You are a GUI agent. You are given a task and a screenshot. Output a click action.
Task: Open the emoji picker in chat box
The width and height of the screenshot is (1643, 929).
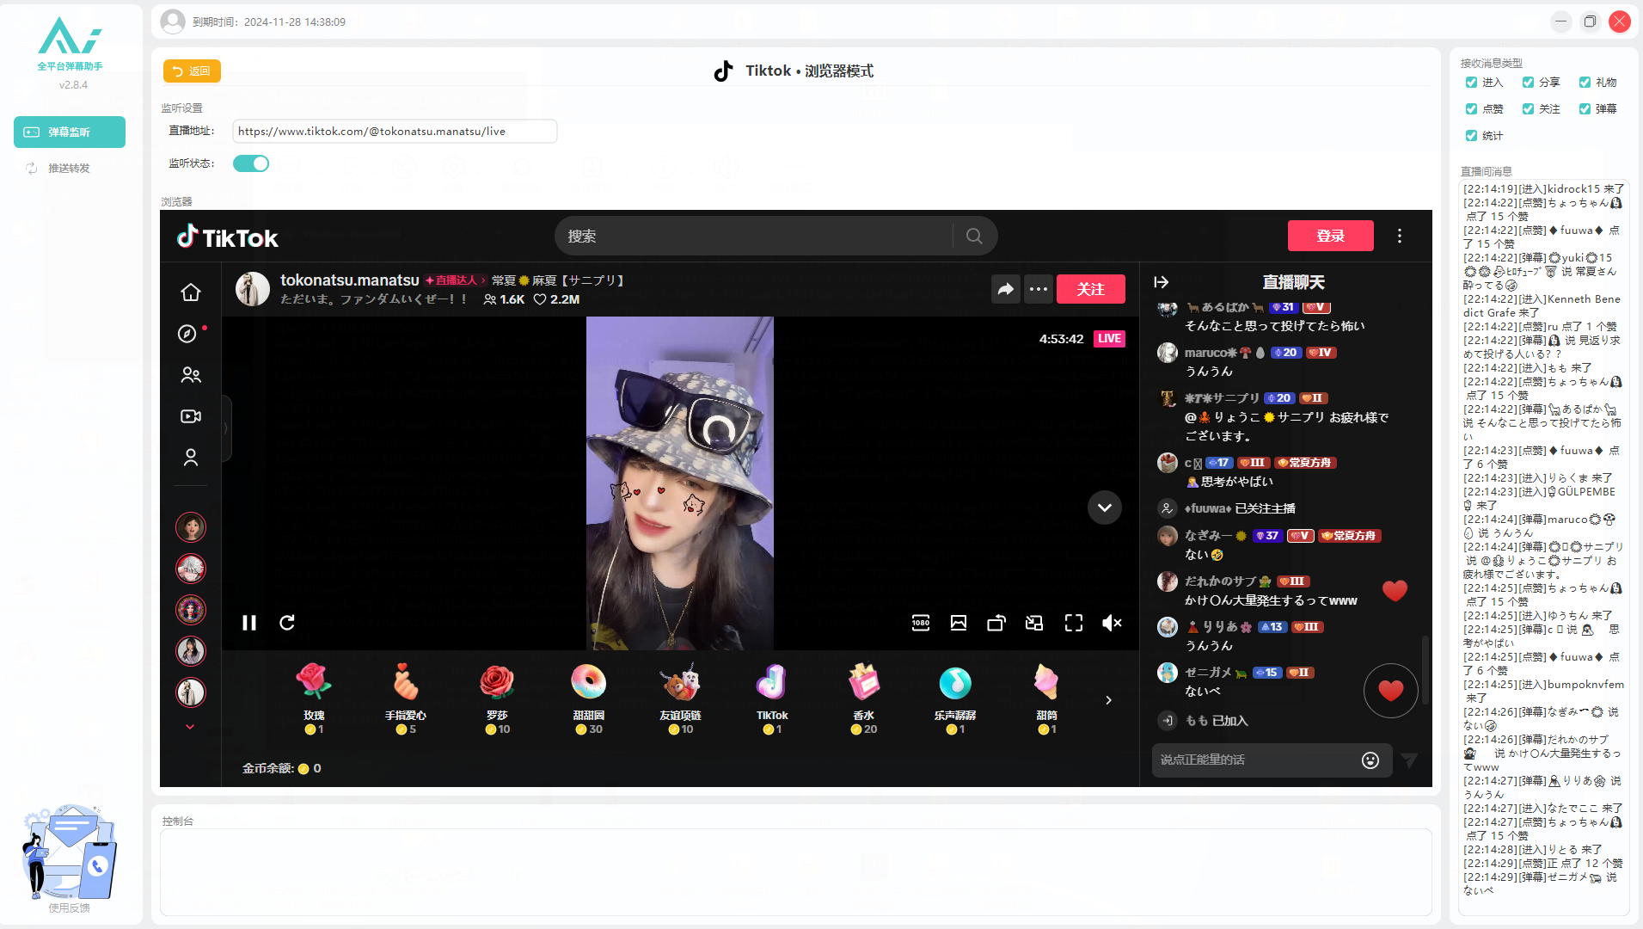click(1370, 760)
